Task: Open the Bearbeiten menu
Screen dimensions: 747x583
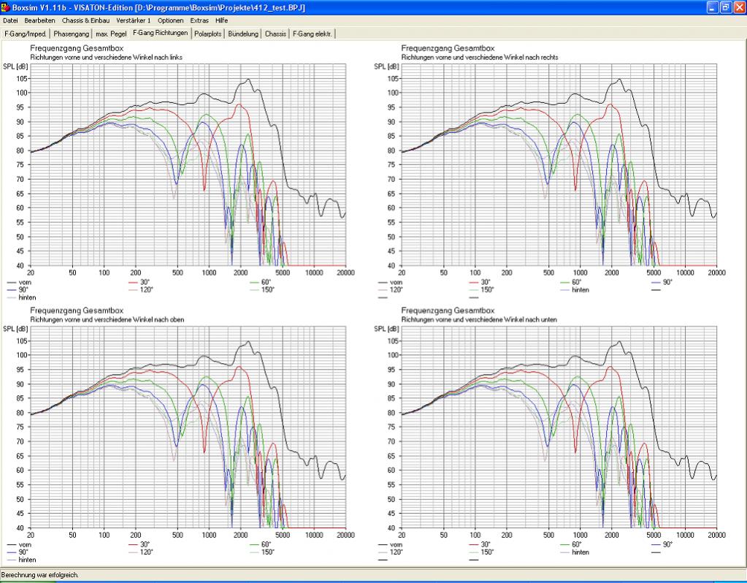Action: tap(40, 20)
